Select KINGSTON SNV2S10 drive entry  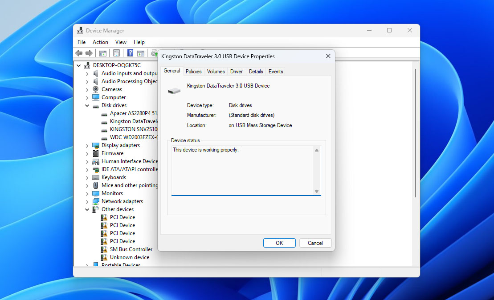133,129
